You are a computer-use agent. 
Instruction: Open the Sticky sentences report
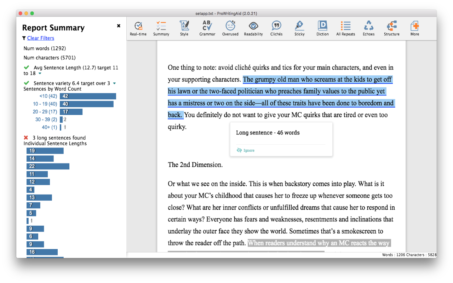pyautogui.click(x=299, y=28)
